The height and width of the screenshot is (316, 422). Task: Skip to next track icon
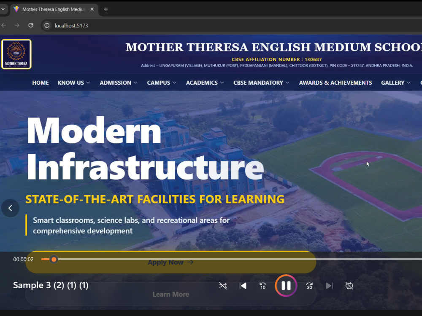329,286
